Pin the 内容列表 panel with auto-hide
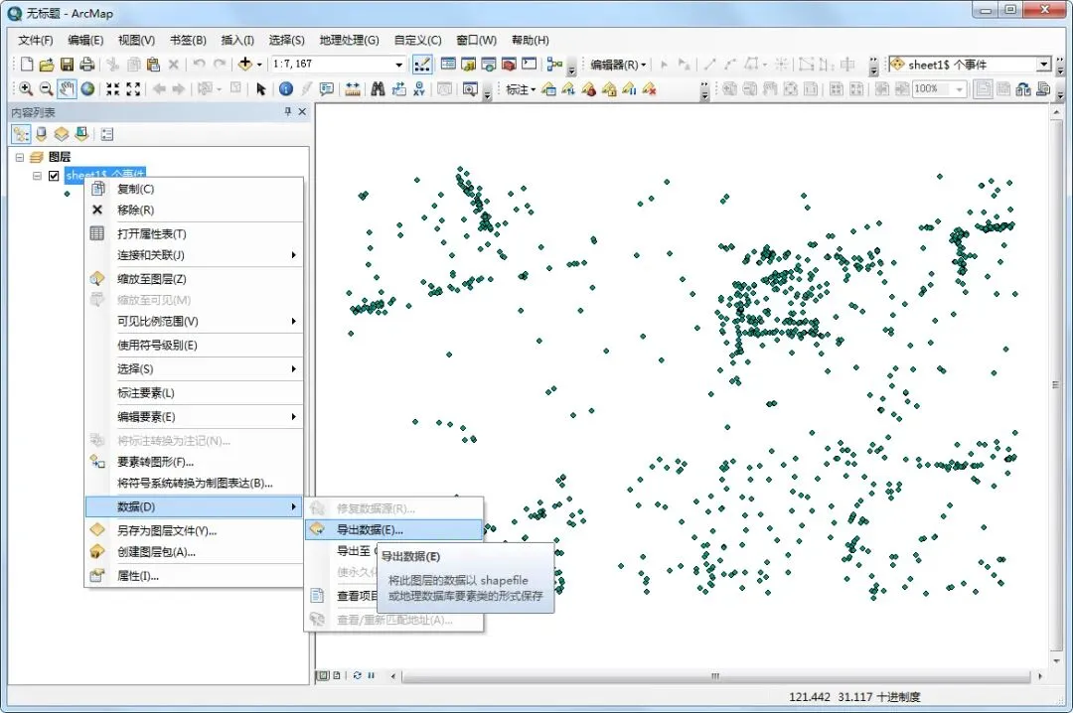 pos(288,111)
